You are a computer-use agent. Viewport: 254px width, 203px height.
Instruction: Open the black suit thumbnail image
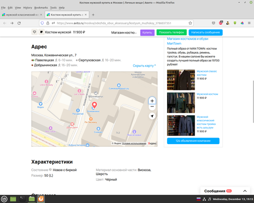click(181, 80)
